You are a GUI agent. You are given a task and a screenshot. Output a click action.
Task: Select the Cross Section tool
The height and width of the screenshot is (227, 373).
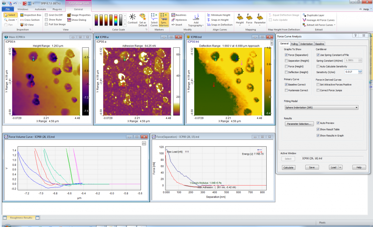point(31,20)
